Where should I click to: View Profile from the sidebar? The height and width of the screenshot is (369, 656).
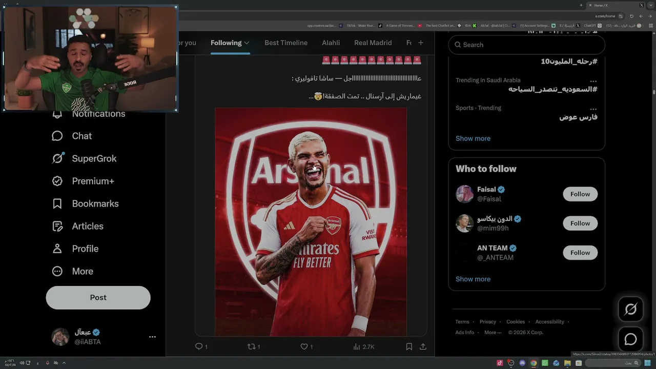75,249
